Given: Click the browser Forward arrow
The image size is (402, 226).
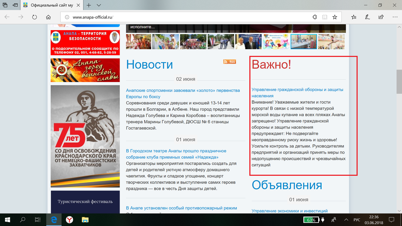Looking at the screenshot, I should (x=21, y=17).
